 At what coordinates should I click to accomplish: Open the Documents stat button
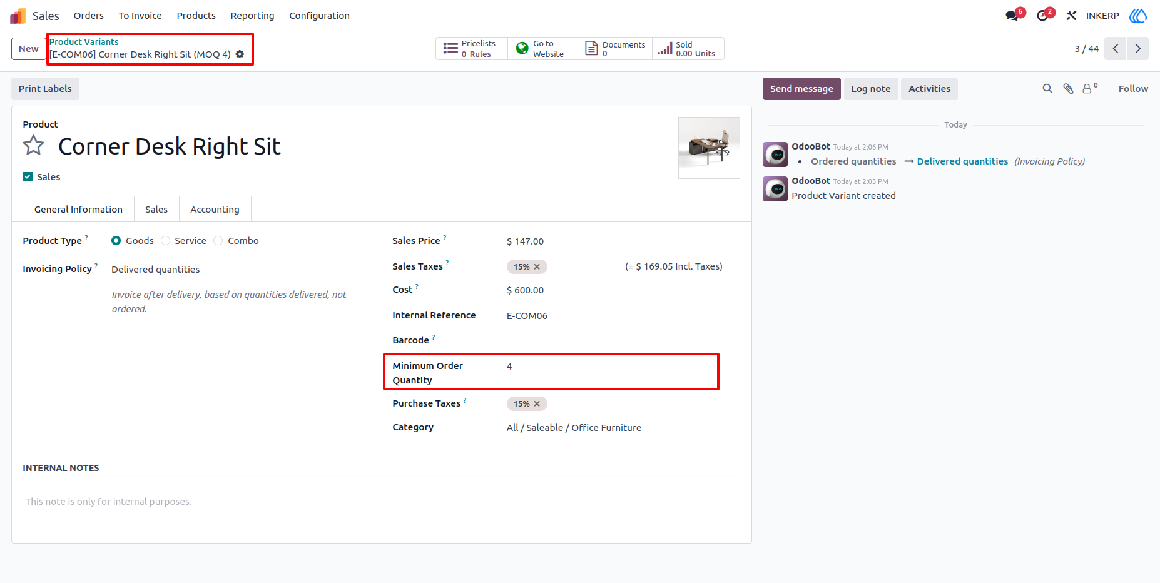click(616, 49)
